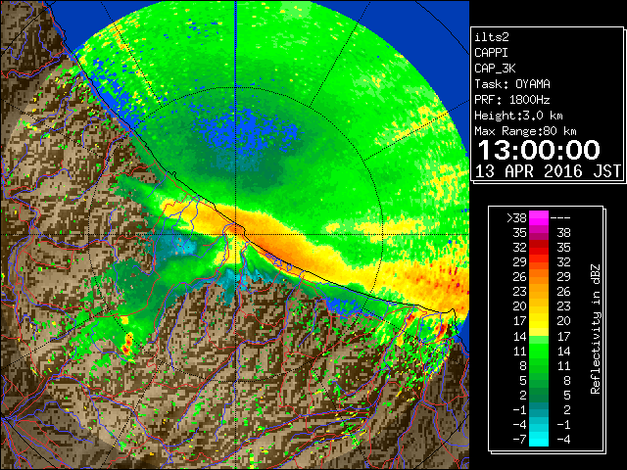Click the '>38' legend label
This screenshot has width=627, height=470.
(x=516, y=218)
